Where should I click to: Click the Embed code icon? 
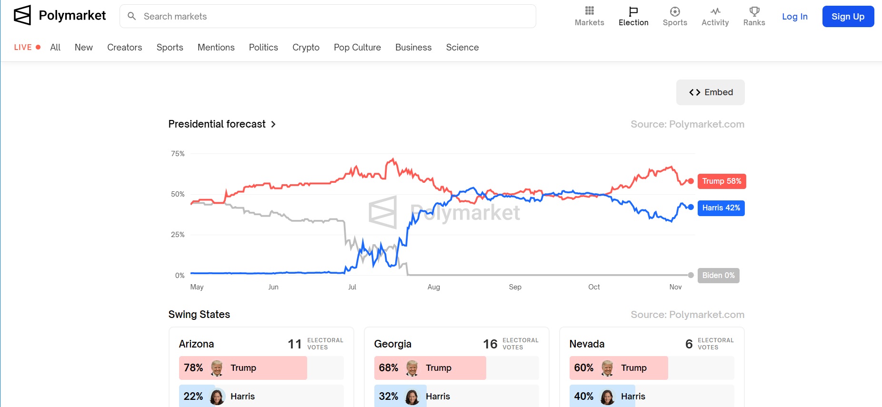tap(694, 92)
